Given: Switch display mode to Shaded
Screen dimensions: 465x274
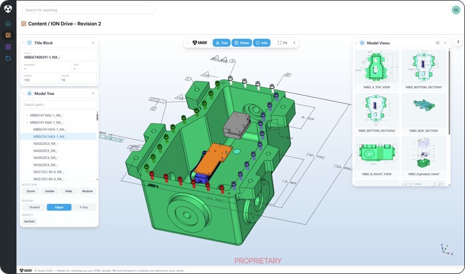Looking at the screenshot, I should pyautogui.click(x=34, y=207).
